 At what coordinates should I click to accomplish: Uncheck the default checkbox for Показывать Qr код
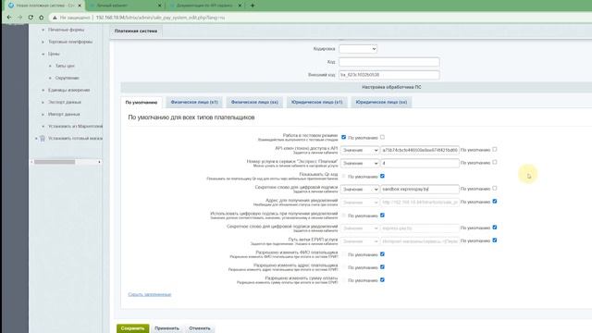click(382, 176)
